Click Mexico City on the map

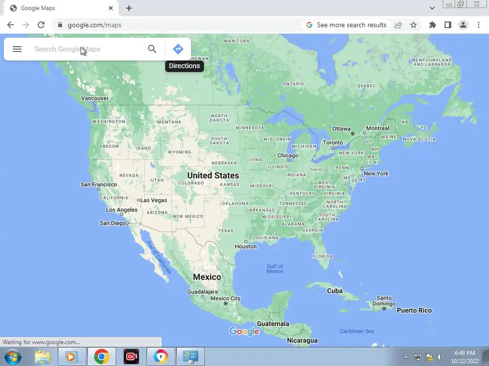(x=225, y=298)
